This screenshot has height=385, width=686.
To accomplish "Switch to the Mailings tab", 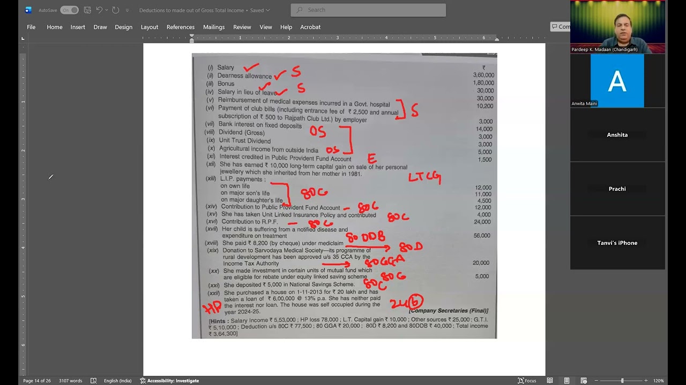I will [214, 27].
